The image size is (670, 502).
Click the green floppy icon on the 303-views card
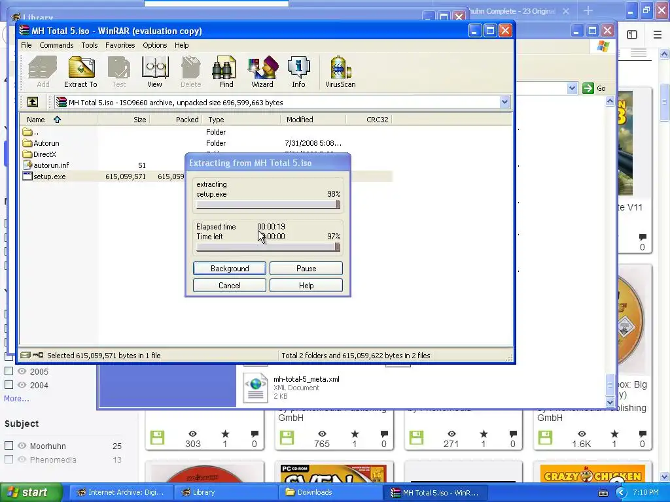click(157, 437)
